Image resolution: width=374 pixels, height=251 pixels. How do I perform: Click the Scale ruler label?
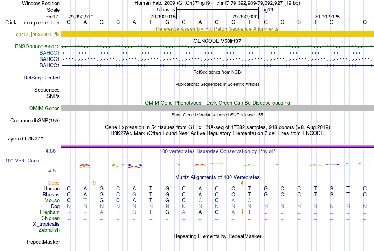[x=53, y=10]
